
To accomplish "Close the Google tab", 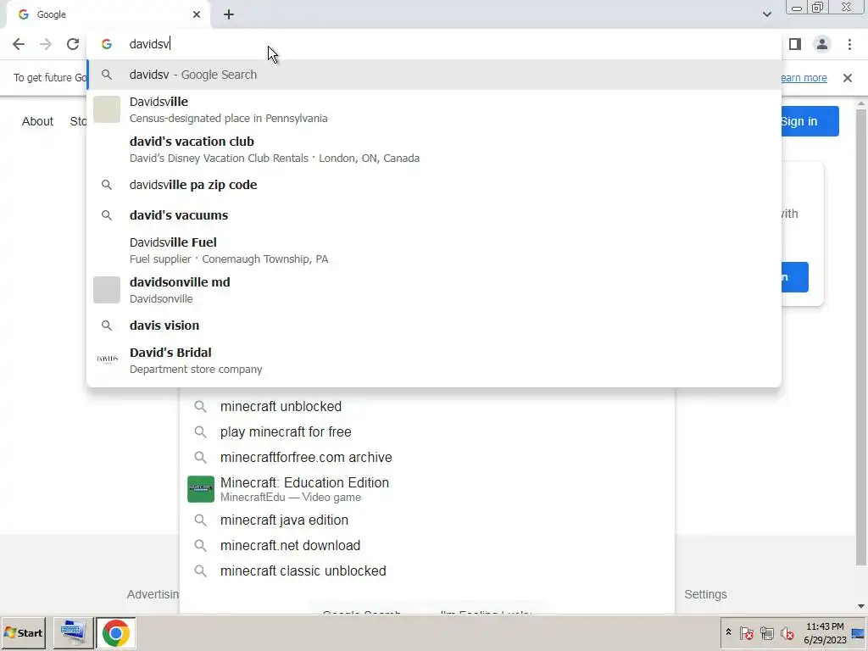I will [197, 14].
